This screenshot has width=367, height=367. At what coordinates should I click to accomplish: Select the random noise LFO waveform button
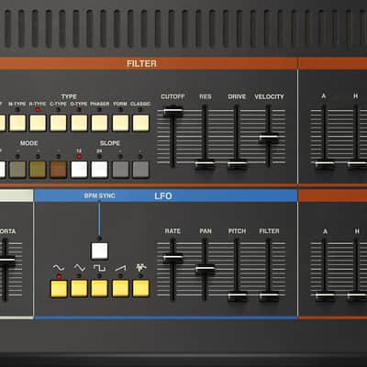tap(141, 289)
